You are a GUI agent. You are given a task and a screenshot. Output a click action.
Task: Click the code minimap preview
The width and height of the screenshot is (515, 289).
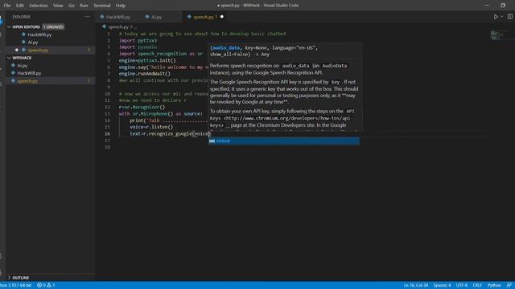coord(498,35)
